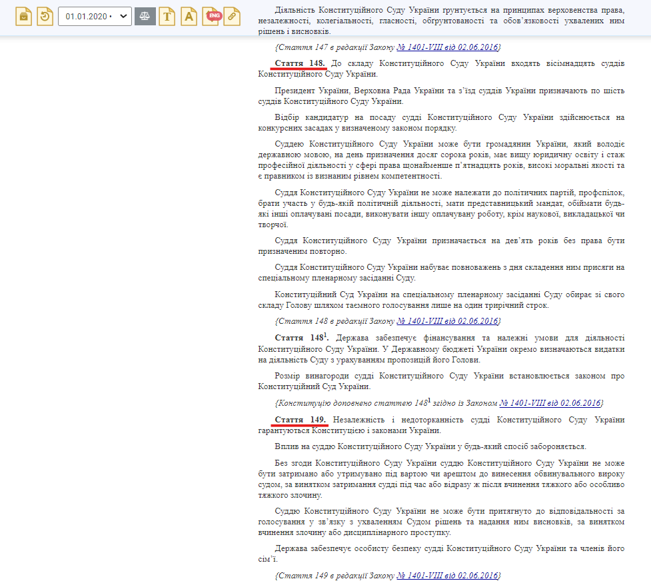Click paragraph starting 'Без згоди Конституційного Суду'

coord(441,479)
